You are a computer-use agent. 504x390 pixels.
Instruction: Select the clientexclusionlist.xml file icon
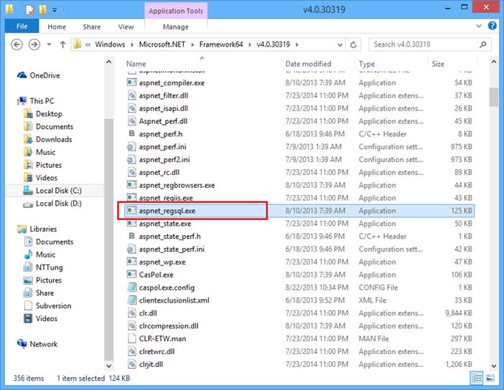(x=132, y=300)
